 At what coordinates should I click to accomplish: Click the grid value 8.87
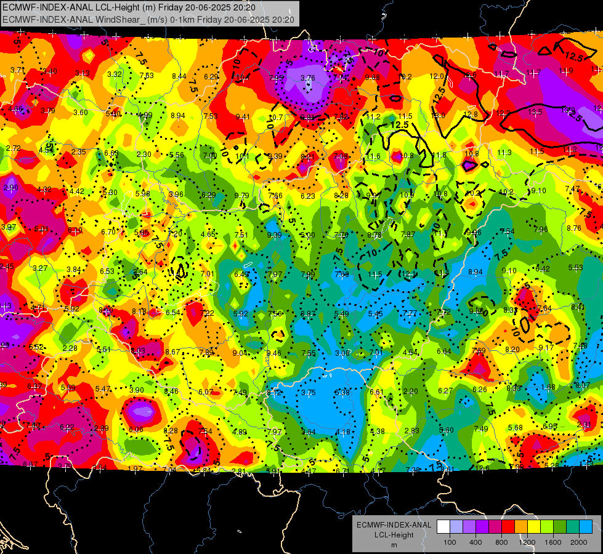(x=308, y=314)
